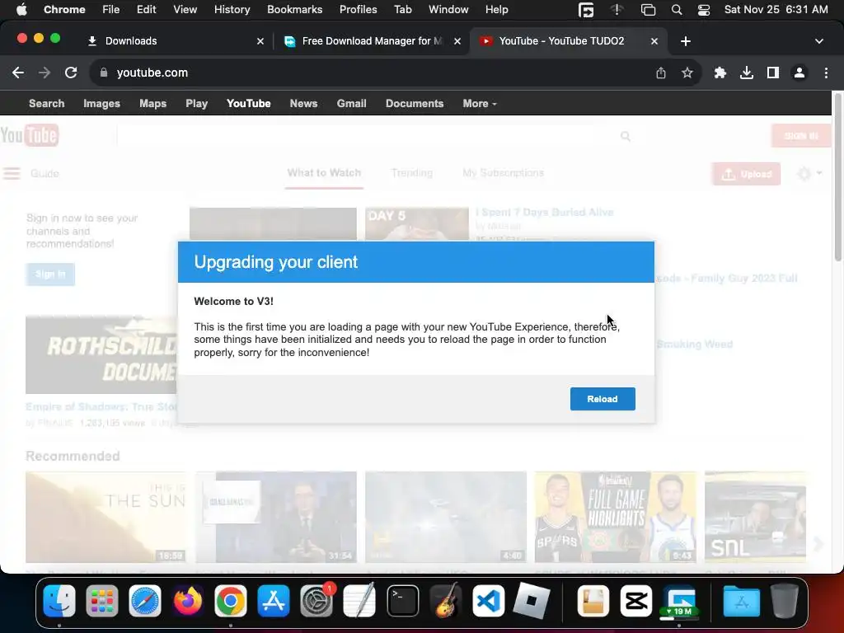
Task: Reload the page with refresh icon
Action: (71, 73)
